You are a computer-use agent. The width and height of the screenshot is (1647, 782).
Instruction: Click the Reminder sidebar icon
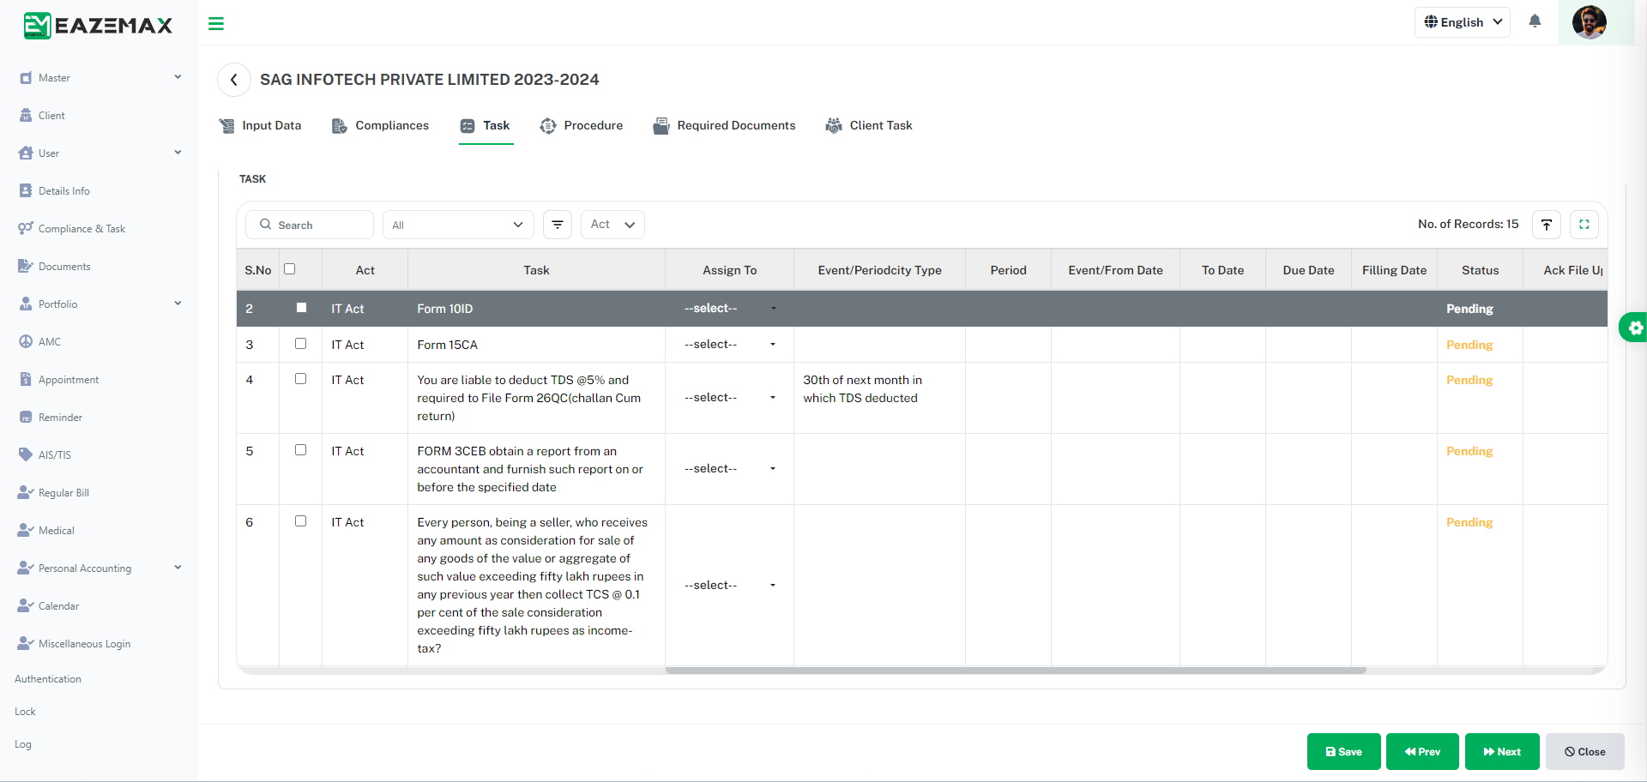(26, 418)
